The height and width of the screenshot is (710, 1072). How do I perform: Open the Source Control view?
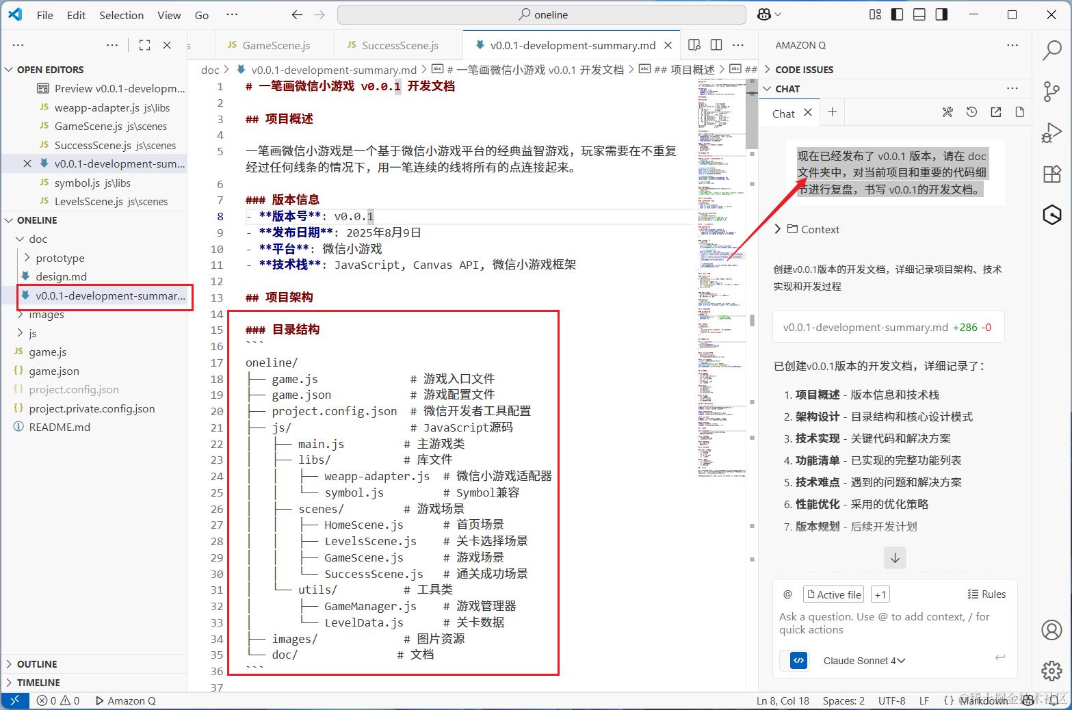pos(1051,91)
